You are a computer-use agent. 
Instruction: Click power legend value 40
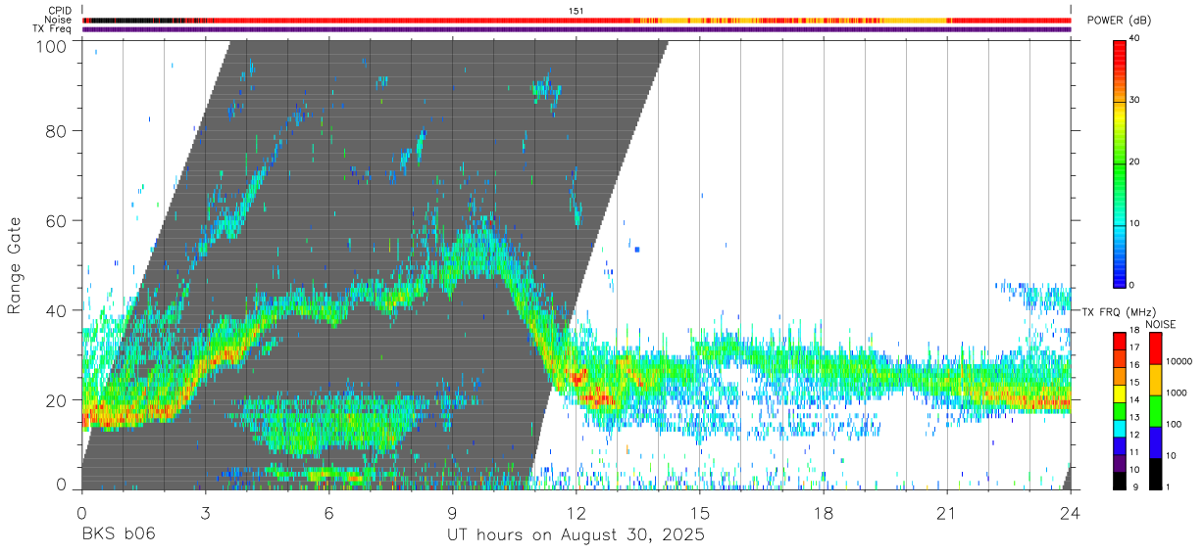click(x=1134, y=39)
